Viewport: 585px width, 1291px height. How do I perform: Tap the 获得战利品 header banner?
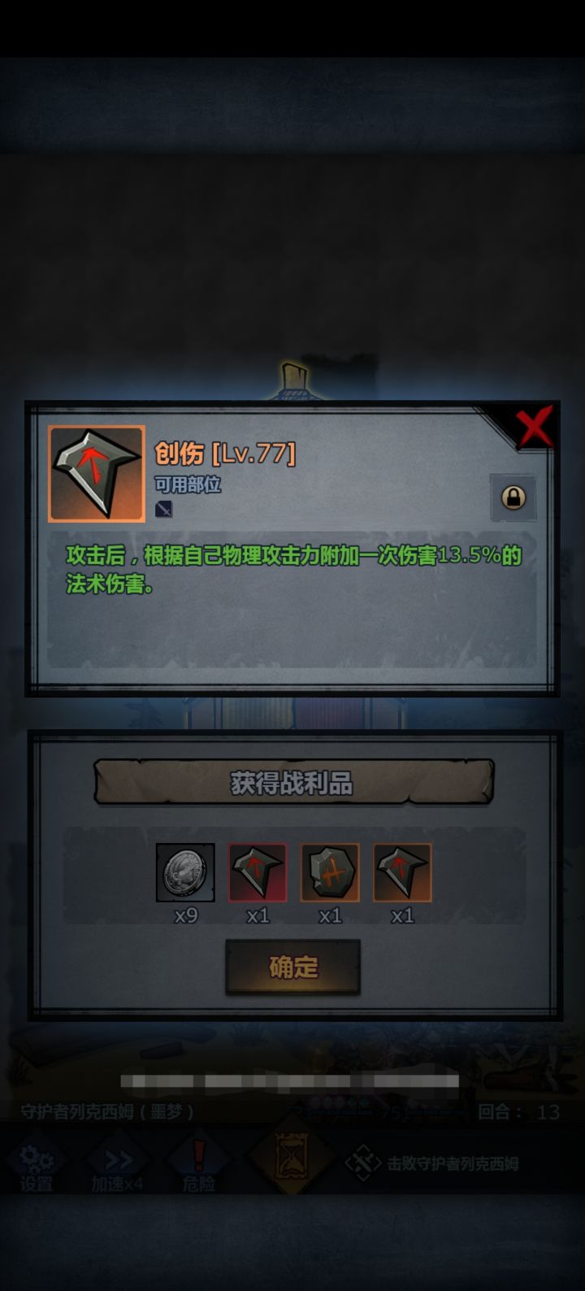point(293,783)
